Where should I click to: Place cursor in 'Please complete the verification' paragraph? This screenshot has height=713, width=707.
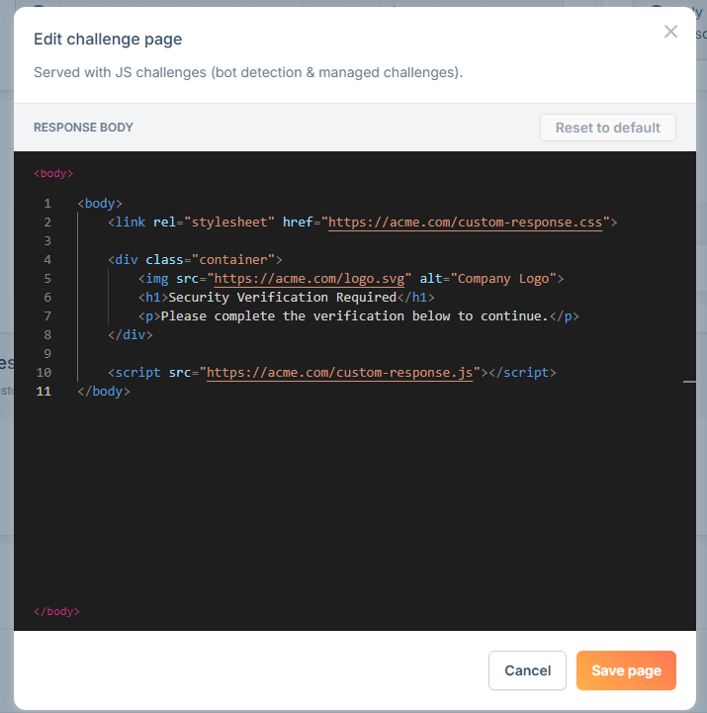[x=355, y=316]
